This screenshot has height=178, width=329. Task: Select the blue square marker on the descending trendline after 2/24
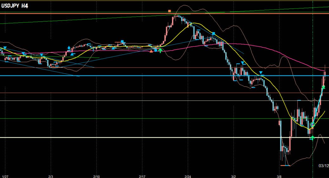tap(214, 33)
